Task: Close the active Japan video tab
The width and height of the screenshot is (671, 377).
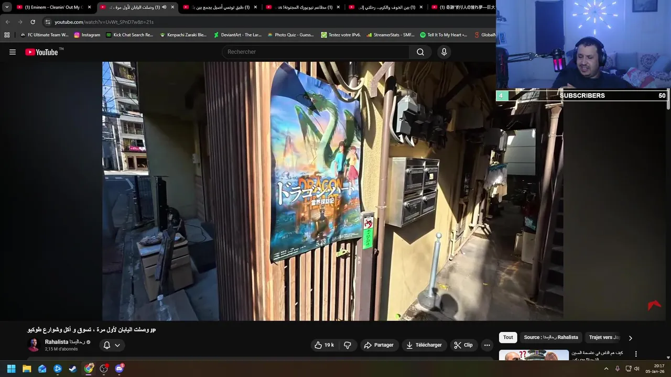Action: click(x=172, y=7)
